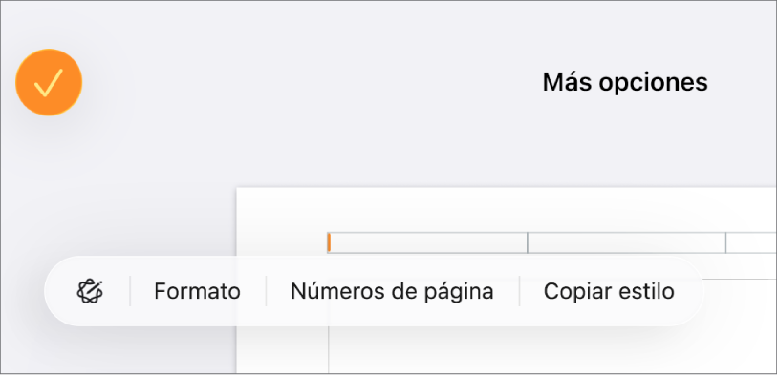
Task: Click the orange text insertion cursor
Action: click(x=329, y=242)
